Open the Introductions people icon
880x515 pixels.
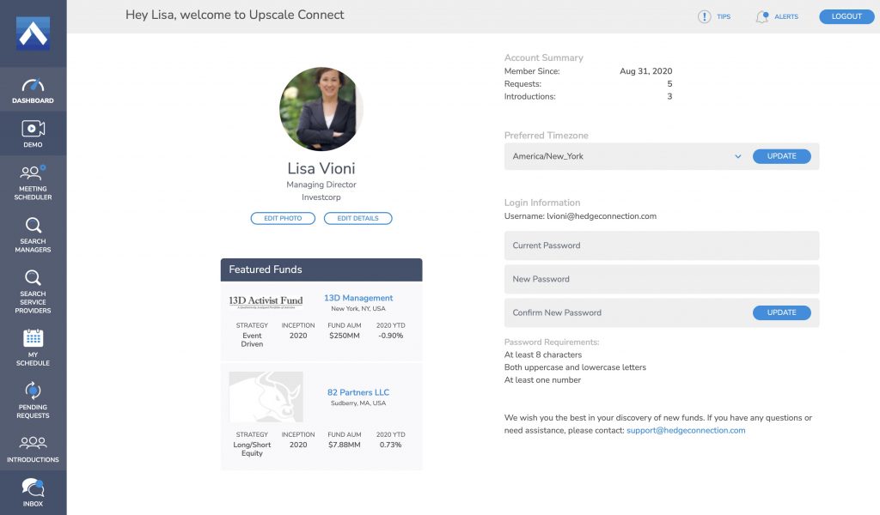[x=33, y=443]
